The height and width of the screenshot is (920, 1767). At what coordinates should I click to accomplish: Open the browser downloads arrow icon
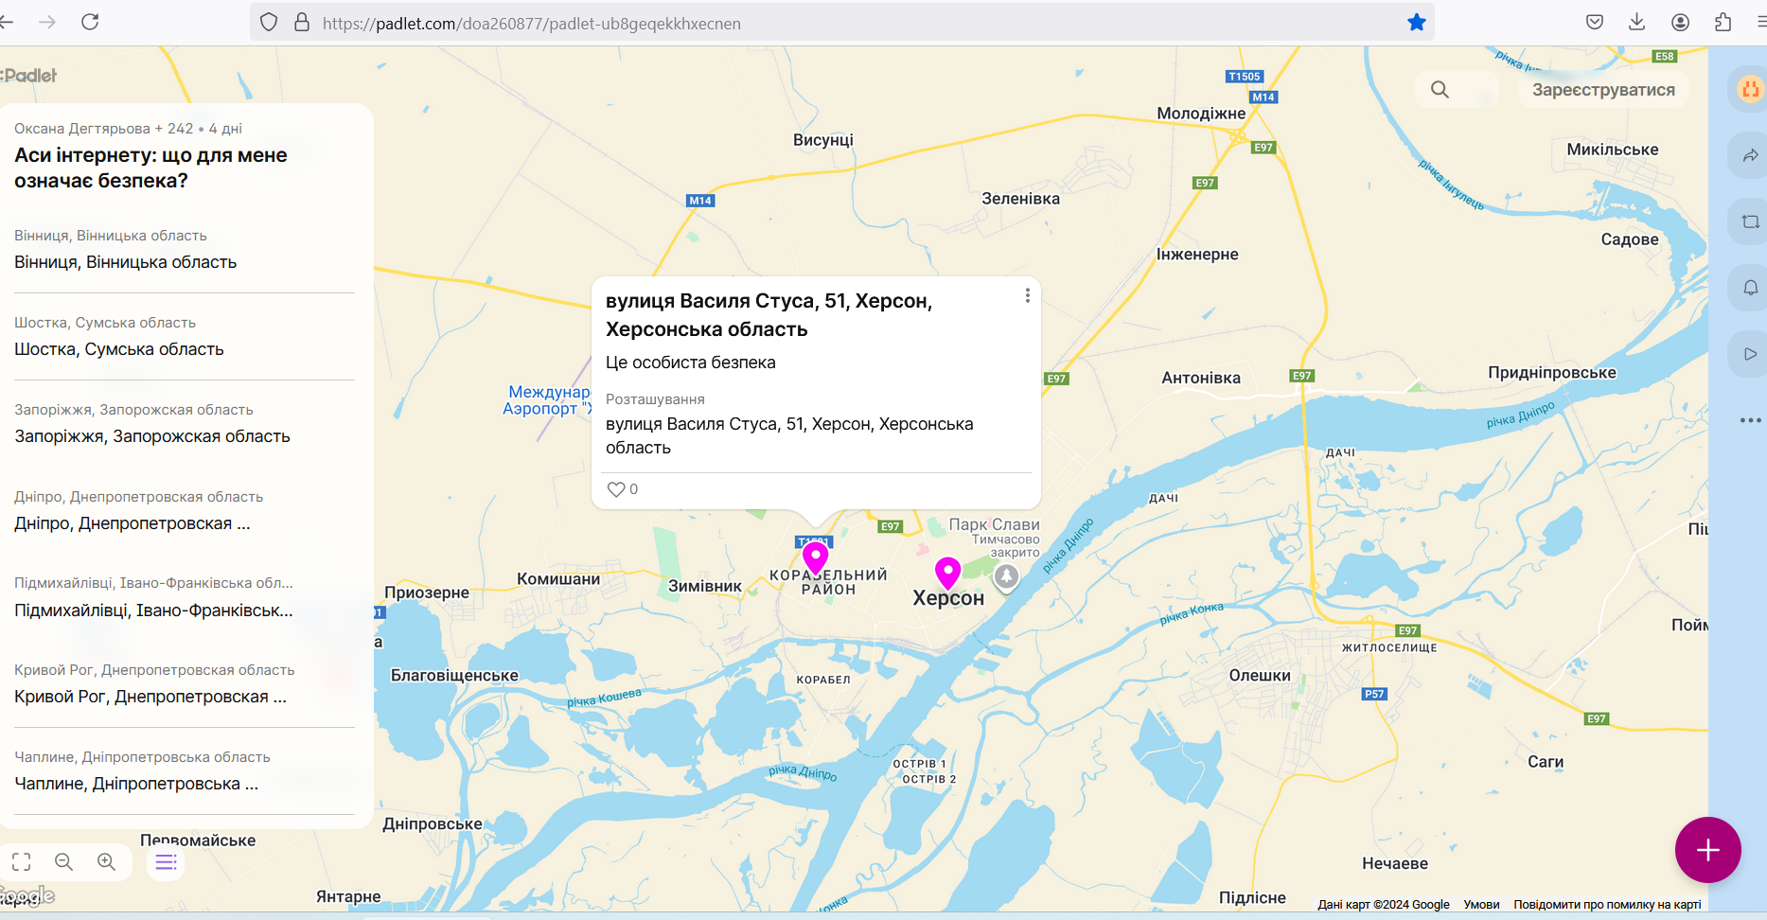click(x=1636, y=23)
